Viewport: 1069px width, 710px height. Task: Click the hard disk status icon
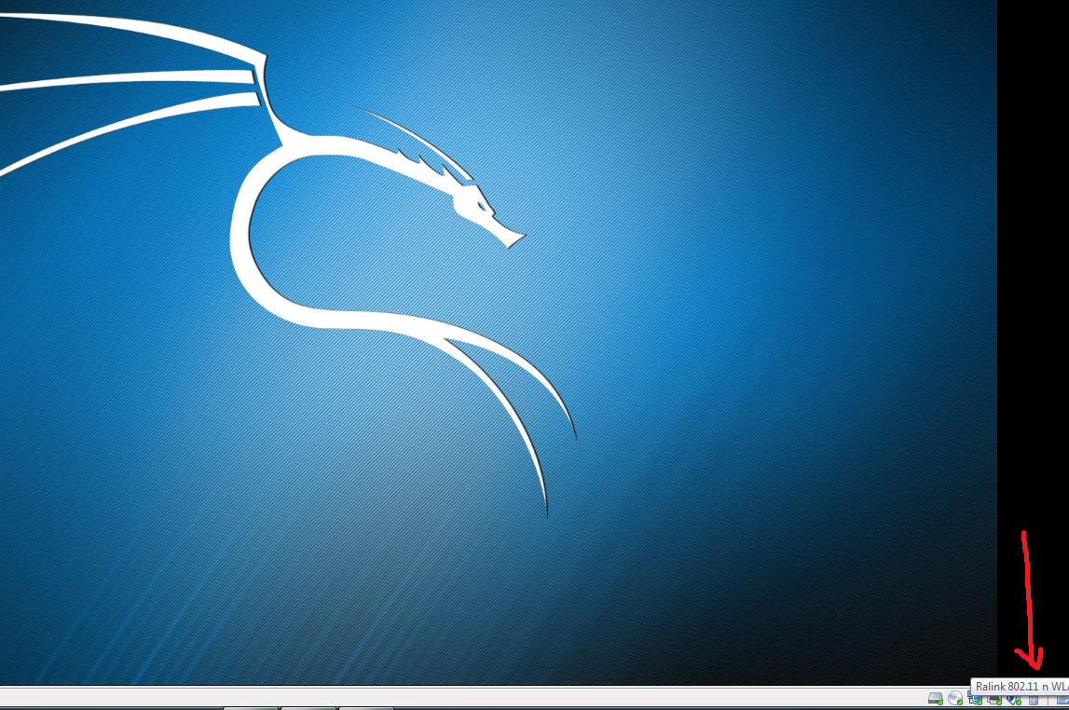pos(936,699)
